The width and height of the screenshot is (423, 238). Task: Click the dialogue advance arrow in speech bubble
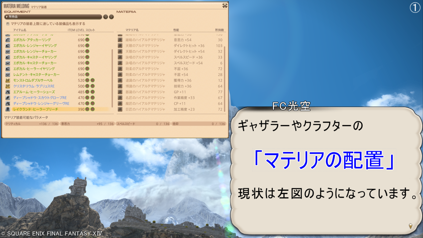coord(411,226)
